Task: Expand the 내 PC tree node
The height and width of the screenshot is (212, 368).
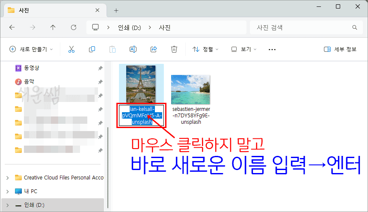Action: [x=8, y=191]
